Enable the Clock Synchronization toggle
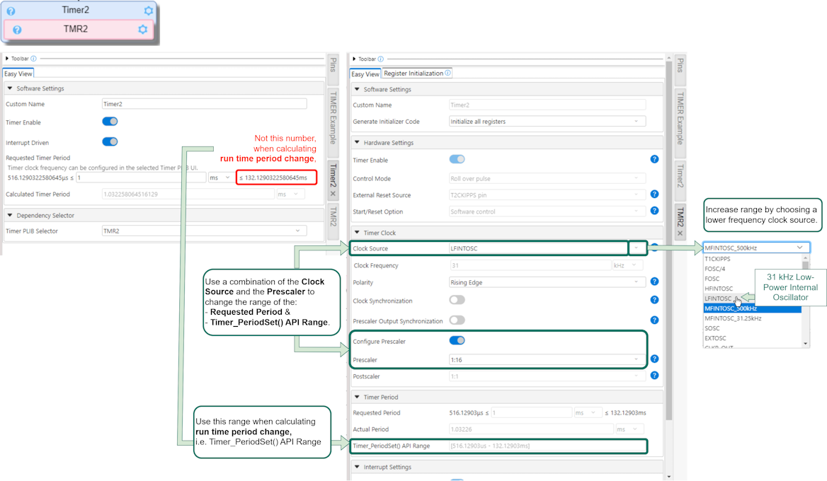Viewport: 827px width, 481px height. pyautogui.click(x=457, y=300)
